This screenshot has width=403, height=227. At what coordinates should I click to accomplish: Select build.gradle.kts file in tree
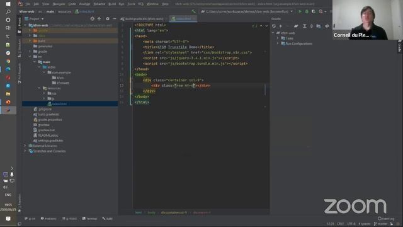pyautogui.click(x=47, y=114)
